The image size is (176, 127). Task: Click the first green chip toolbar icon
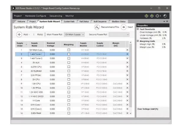[146, 16]
